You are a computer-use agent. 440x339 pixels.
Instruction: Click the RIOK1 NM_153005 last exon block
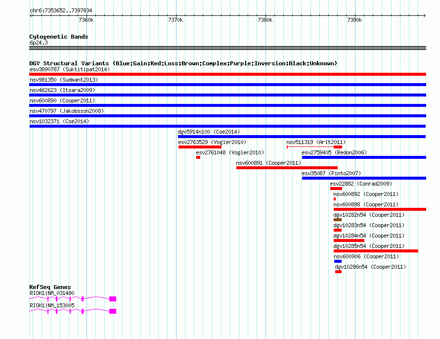113,311
